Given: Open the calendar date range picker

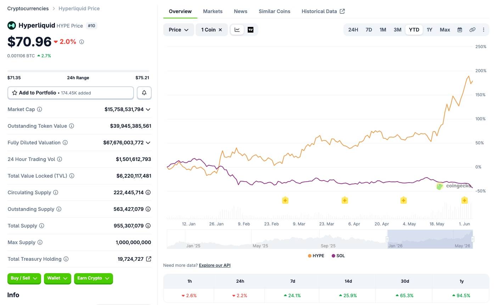Looking at the screenshot, I should 460,30.
